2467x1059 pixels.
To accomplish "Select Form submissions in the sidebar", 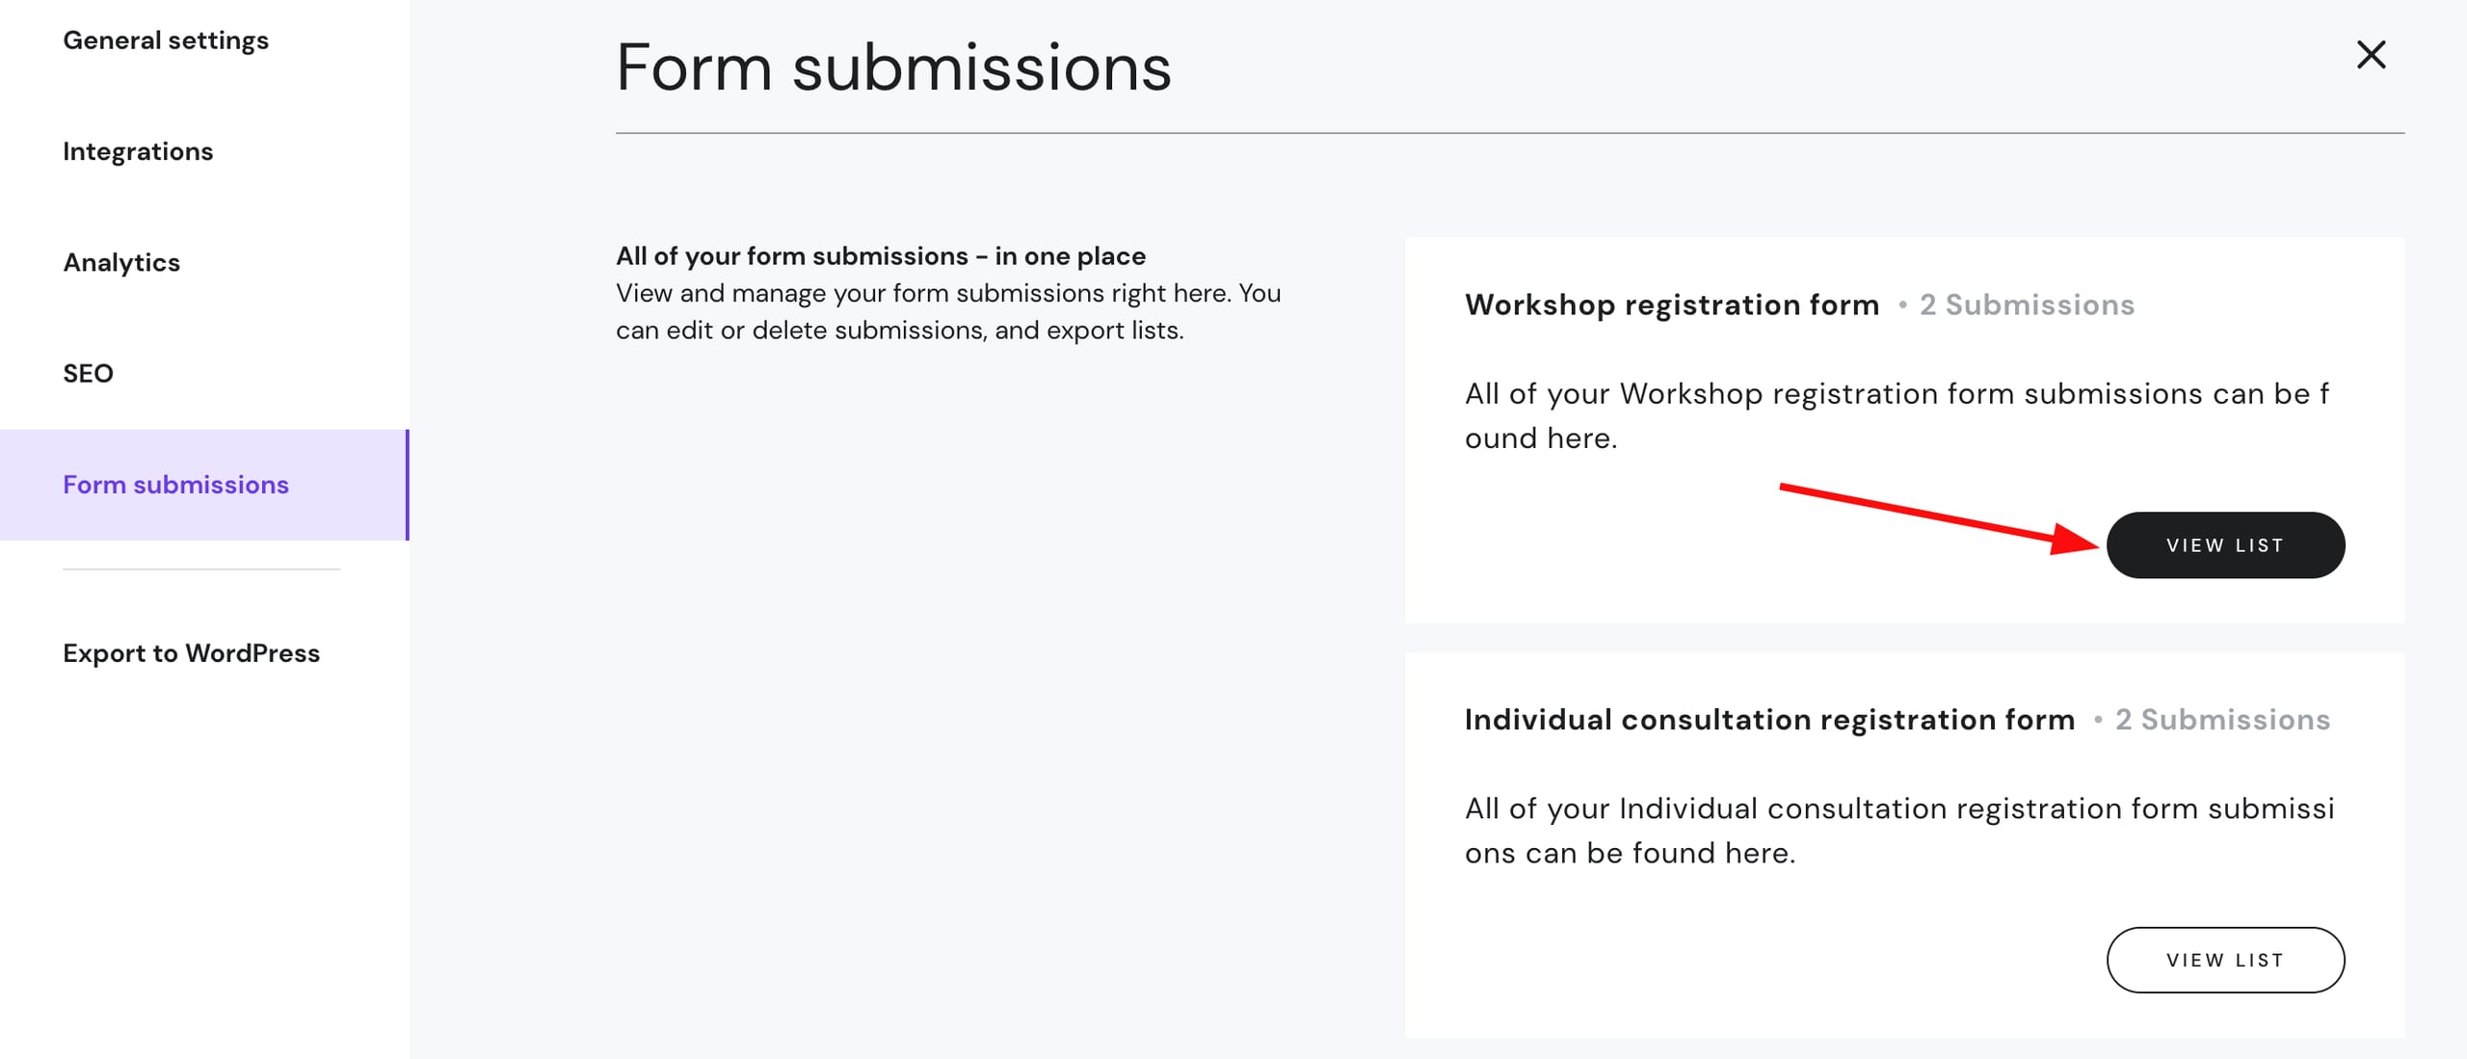I will [175, 485].
